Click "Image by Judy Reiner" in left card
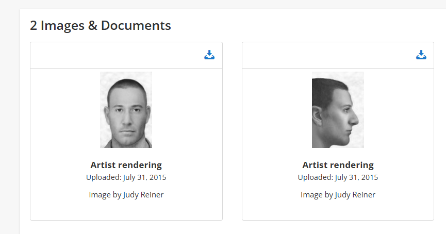This screenshot has width=446, height=234. (x=126, y=194)
